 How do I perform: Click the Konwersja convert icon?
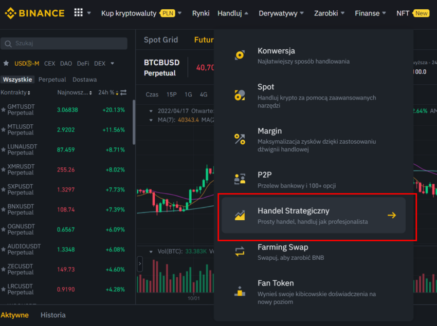click(240, 55)
